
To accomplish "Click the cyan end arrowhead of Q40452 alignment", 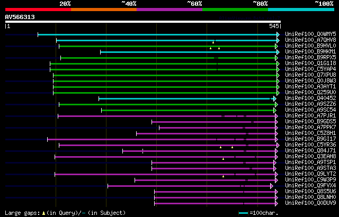I will 275,98.
